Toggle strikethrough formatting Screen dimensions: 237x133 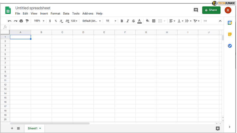pyautogui.click(x=133, y=21)
